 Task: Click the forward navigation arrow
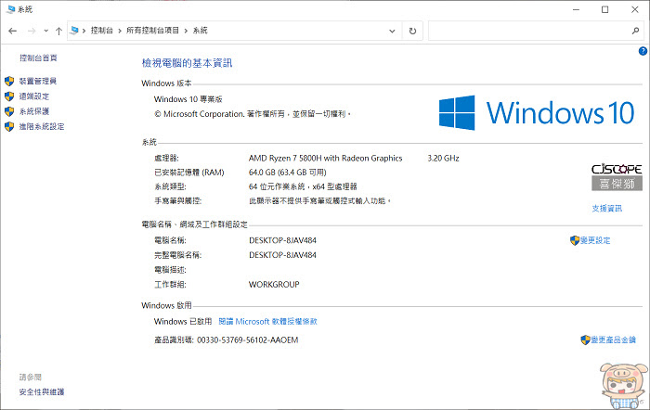[x=32, y=31]
